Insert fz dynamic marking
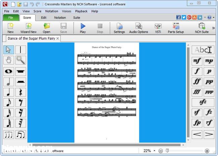Image resolution: width=218 pixels, height=156 pixels. (x=209, y=112)
